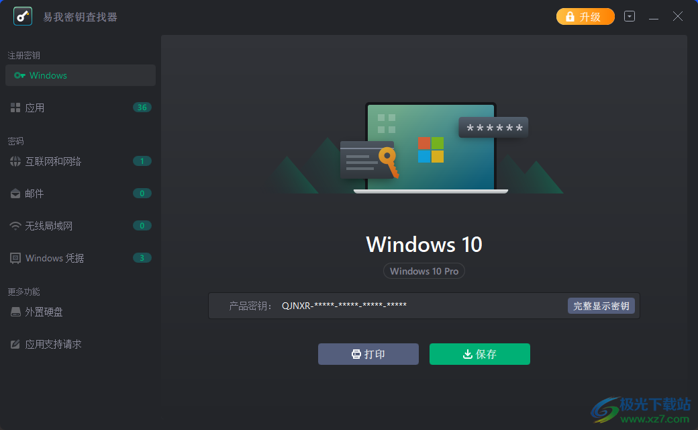This screenshot has height=430, width=698.
Task: Click the 密码 section header
Action: pyautogui.click(x=15, y=141)
